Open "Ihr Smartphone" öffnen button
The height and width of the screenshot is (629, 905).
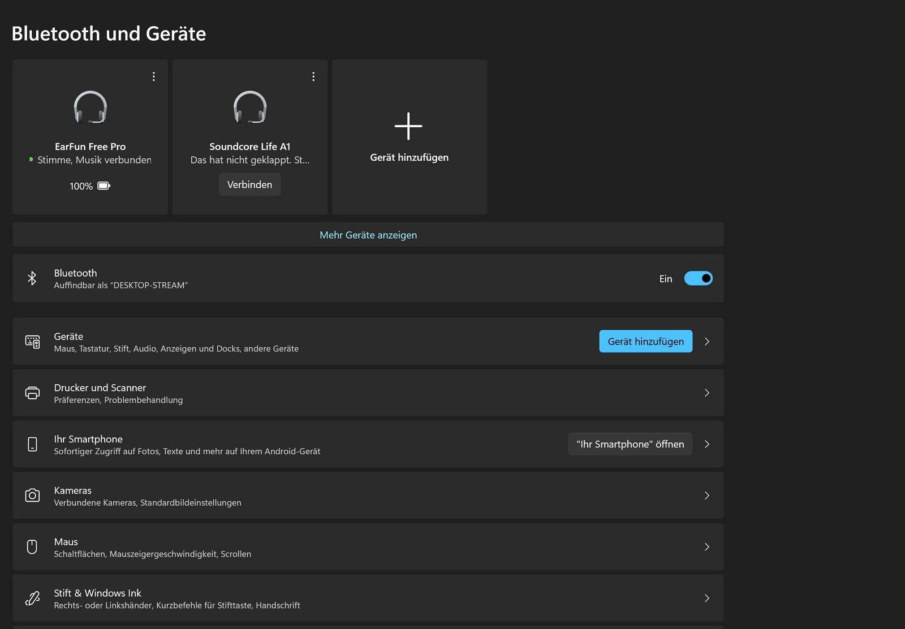pyautogui.click(x=630, y=444)
